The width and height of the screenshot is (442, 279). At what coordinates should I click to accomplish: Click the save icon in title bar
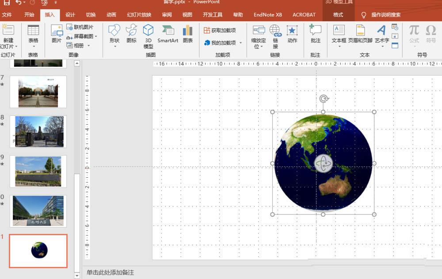point(7,3)
